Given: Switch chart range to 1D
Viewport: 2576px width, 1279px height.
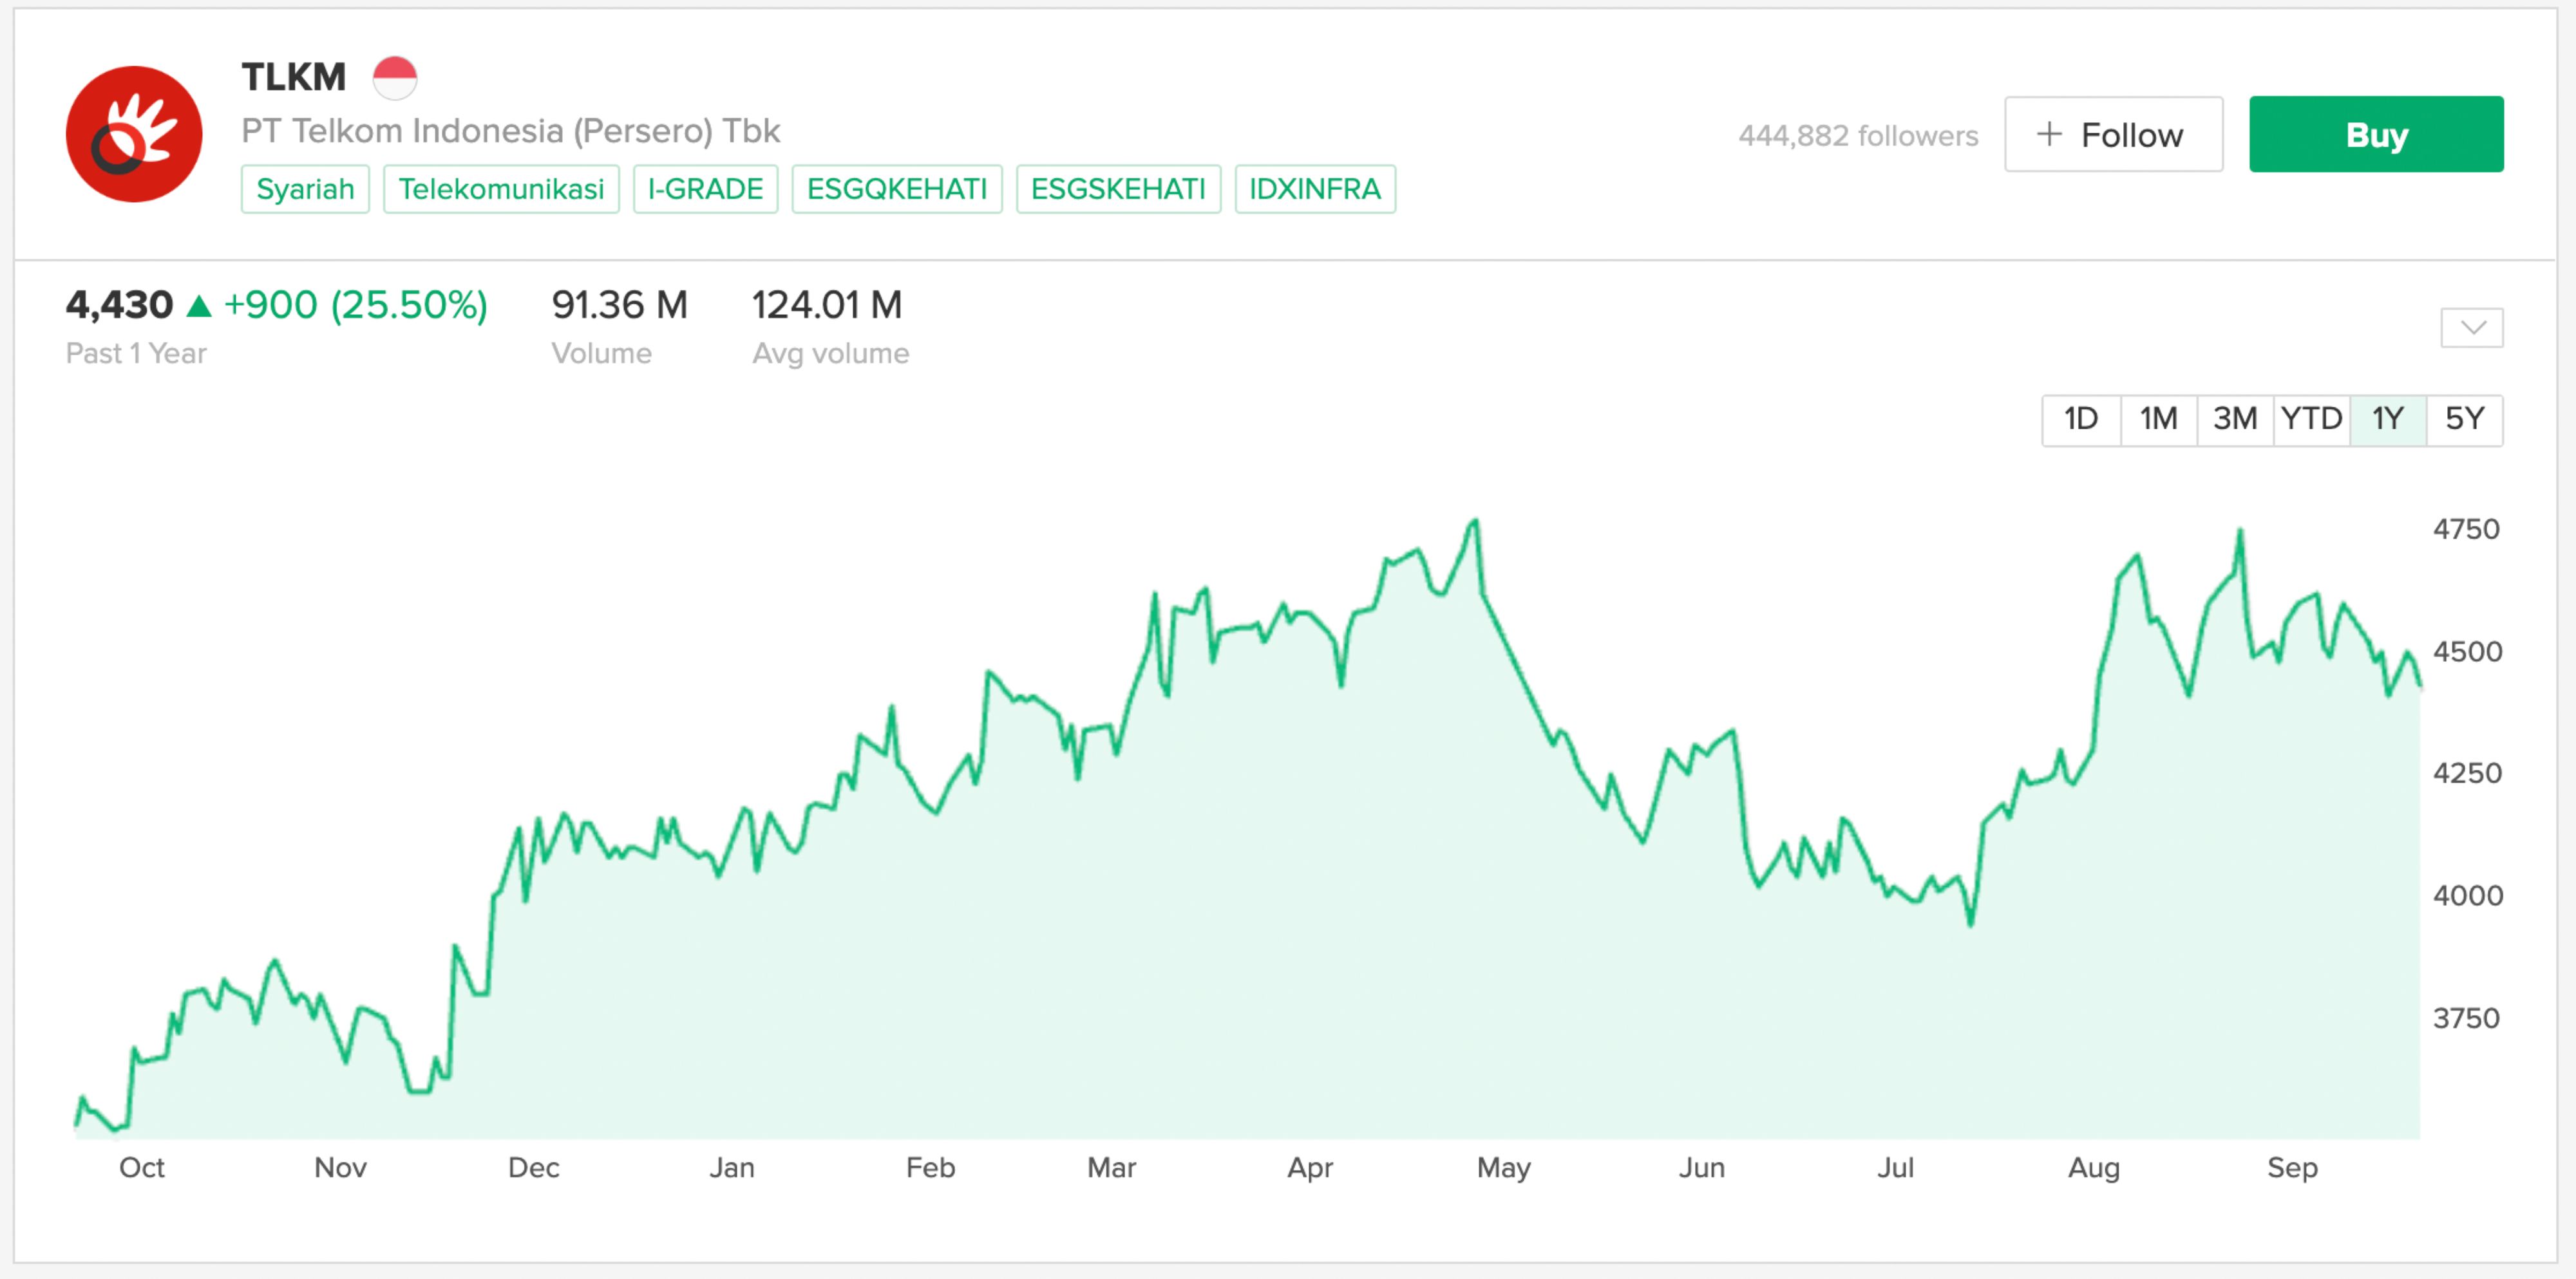Looking at the screenshot, I should (x=2080, y=420).
